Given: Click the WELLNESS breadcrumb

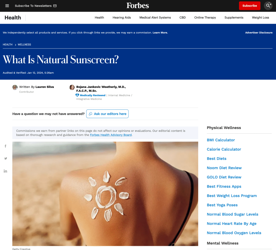Looking at the screenshot, I should (x=24, y=45).
